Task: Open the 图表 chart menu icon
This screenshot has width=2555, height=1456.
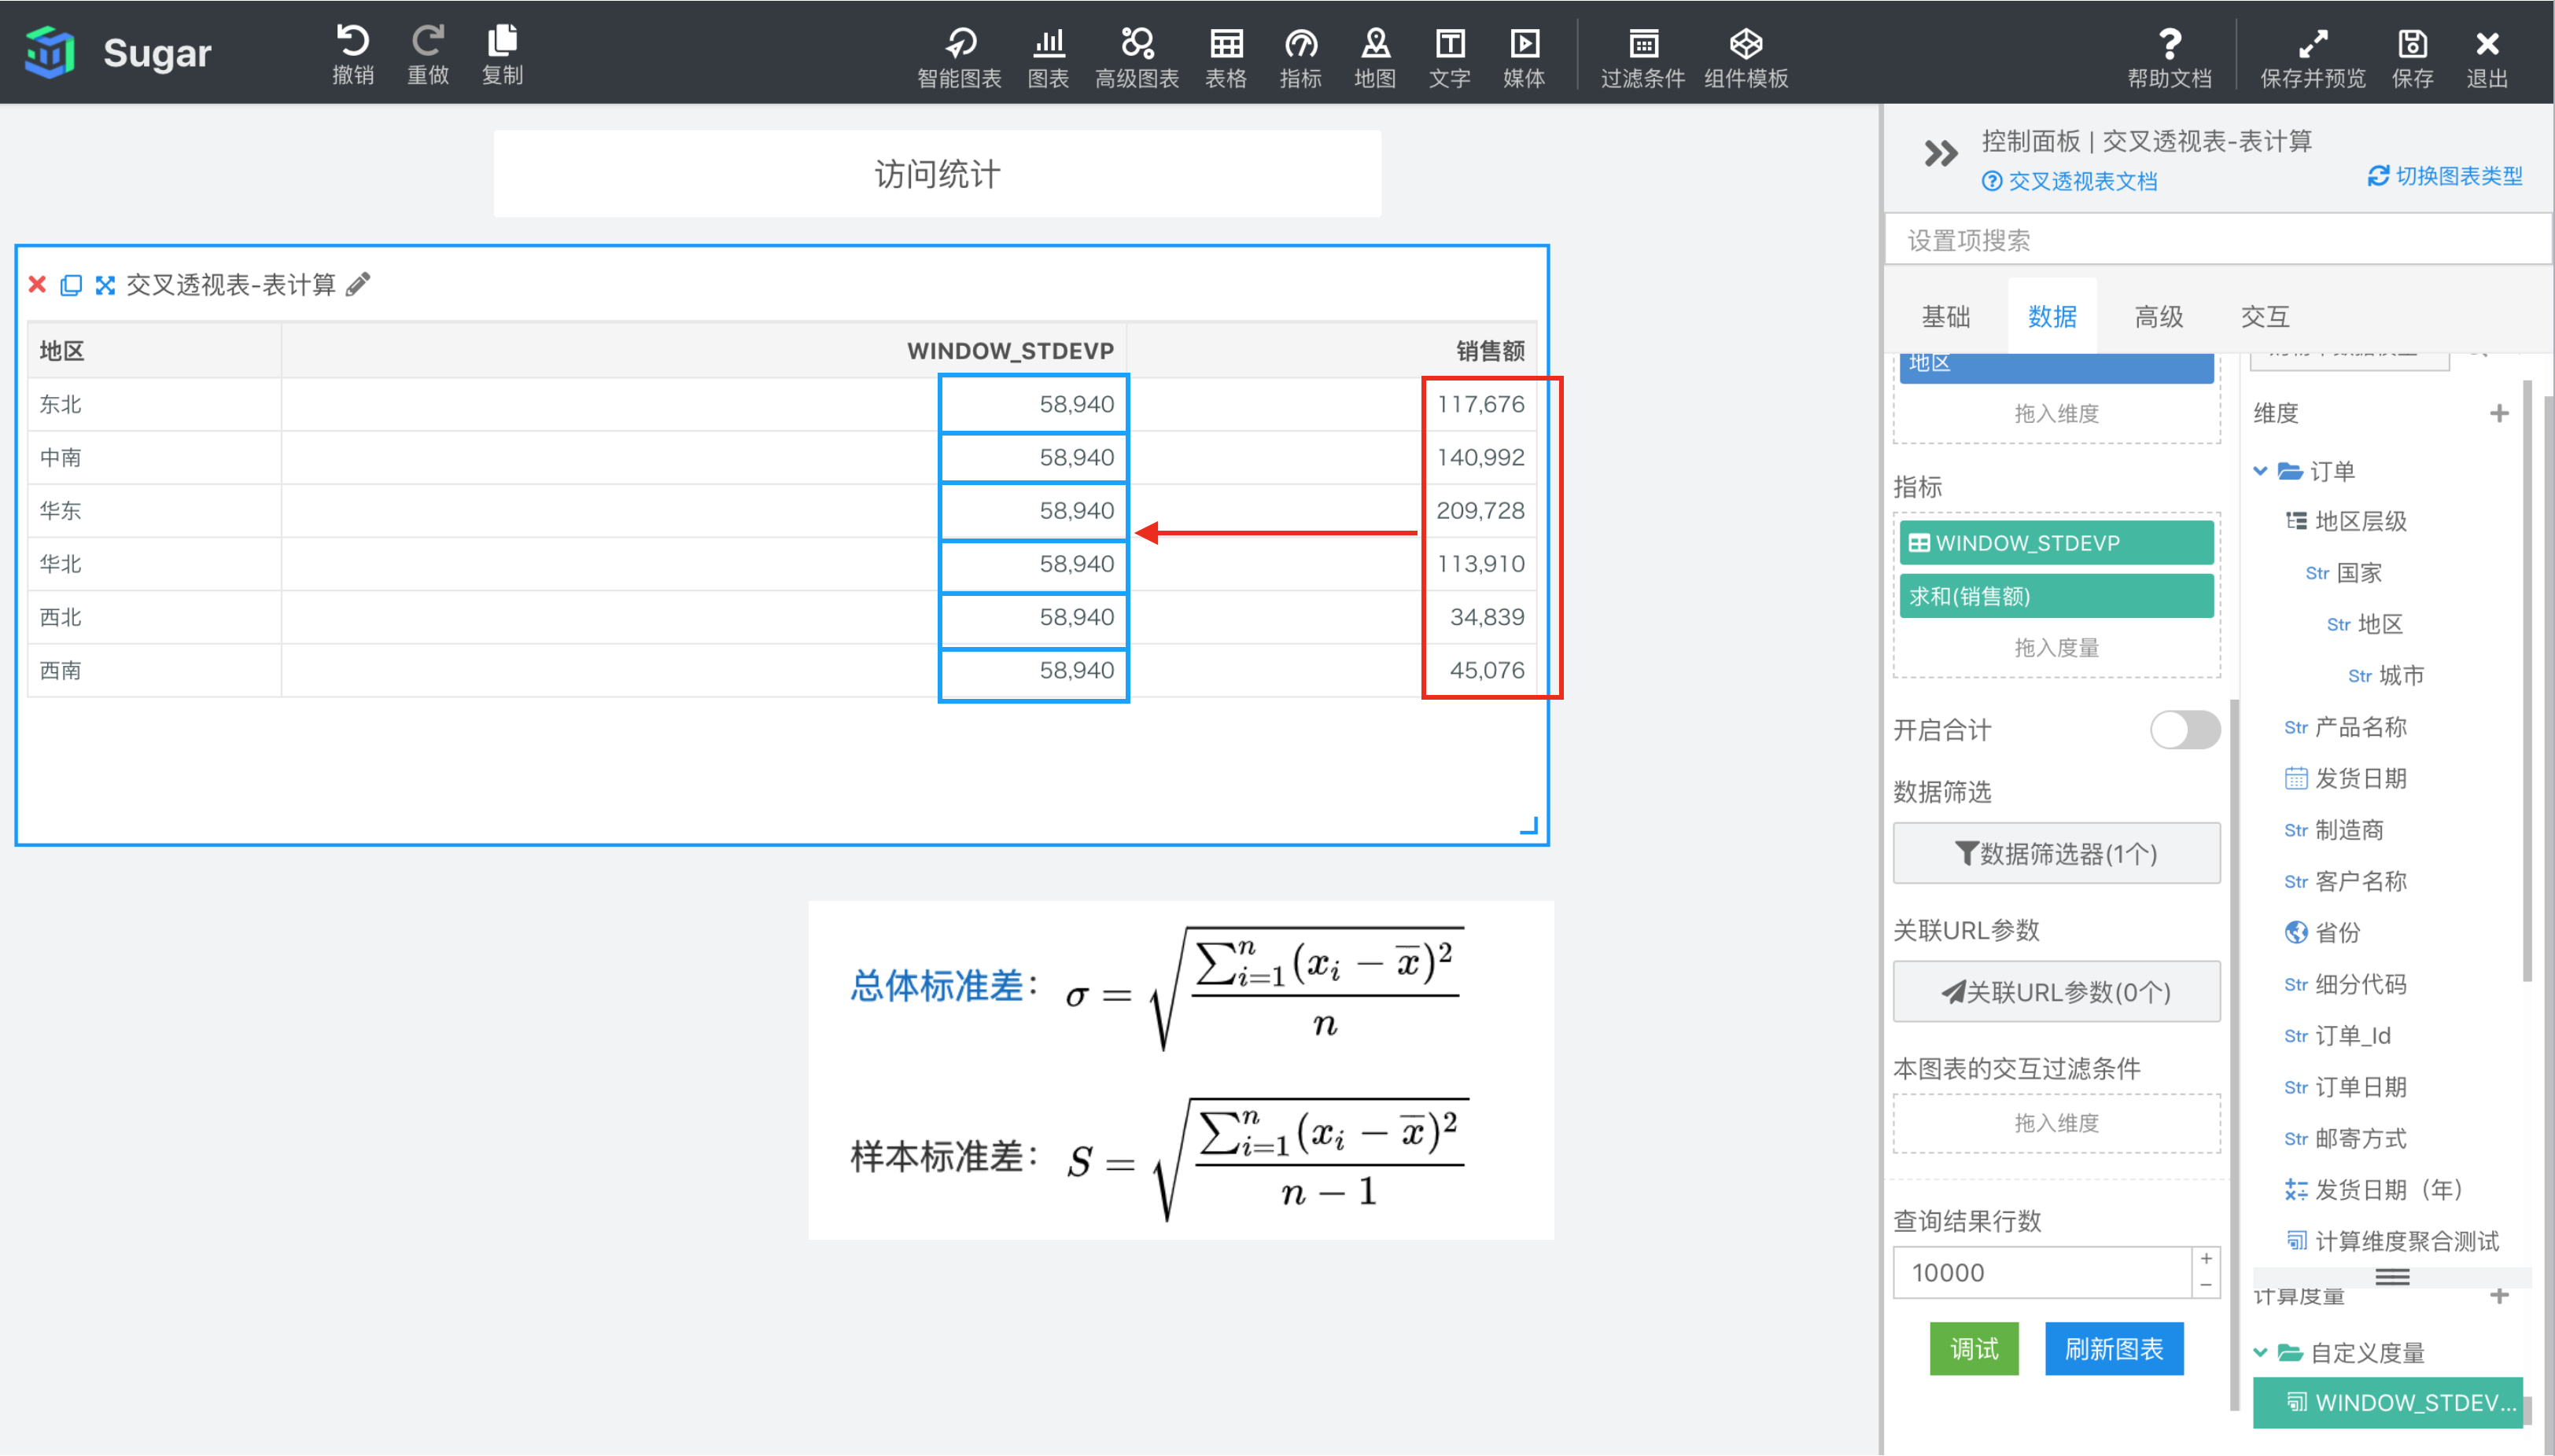Action: click(1048, 57)
